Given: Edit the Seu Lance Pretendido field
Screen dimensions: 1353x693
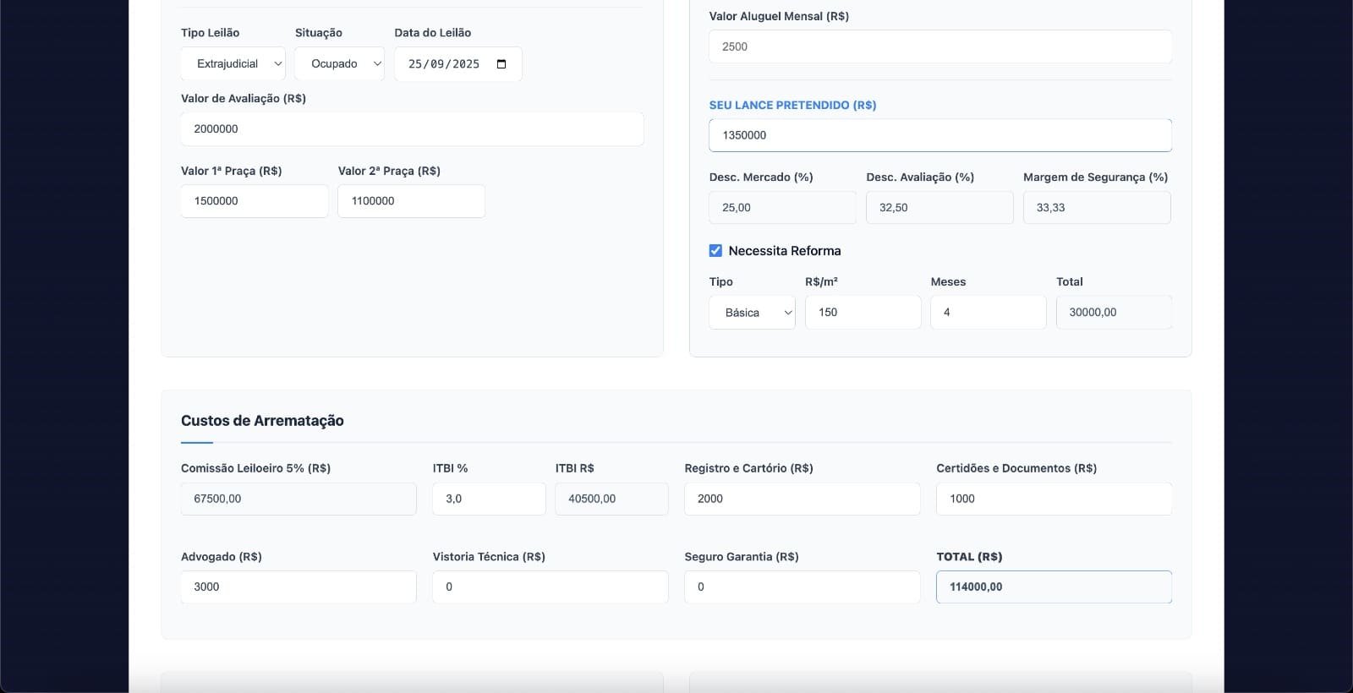Looking at the screenshot, I should pos(939,135).
